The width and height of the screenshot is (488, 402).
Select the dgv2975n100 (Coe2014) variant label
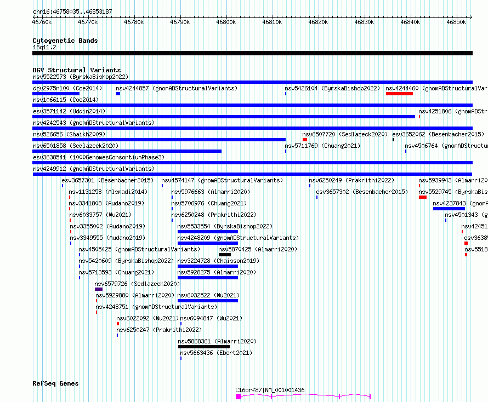pyautogui.click(x=67, y=88)
